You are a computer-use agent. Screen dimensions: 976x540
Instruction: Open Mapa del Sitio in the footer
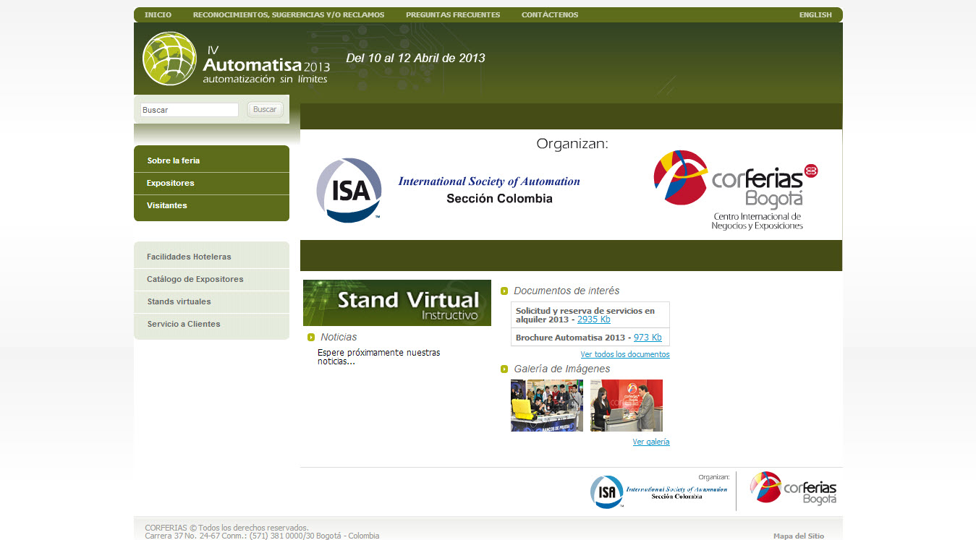coord(799,536)
